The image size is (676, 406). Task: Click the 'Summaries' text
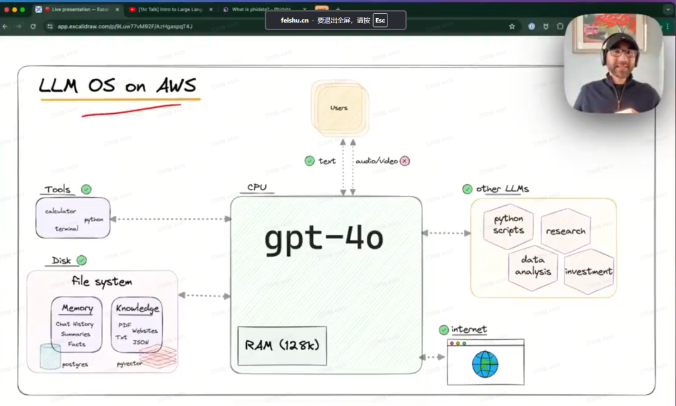pos(76,334)
